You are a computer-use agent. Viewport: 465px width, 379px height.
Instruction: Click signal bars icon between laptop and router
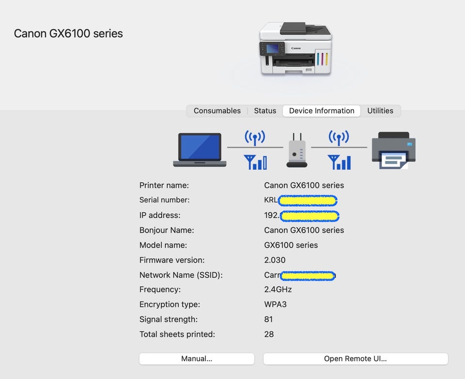click(255, 162)
